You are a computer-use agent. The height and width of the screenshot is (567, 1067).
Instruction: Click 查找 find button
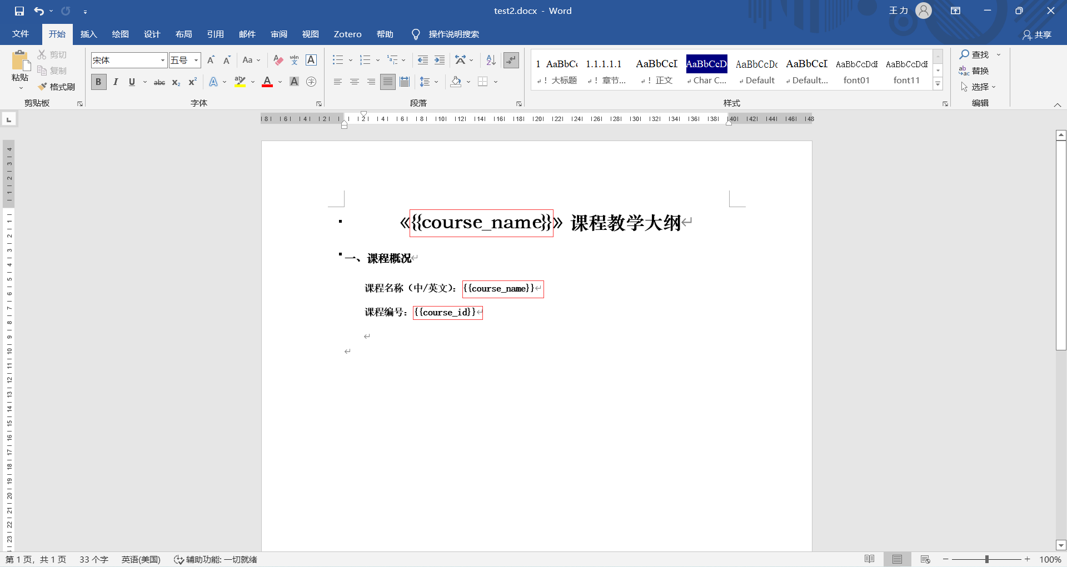(x=975, y=54)
